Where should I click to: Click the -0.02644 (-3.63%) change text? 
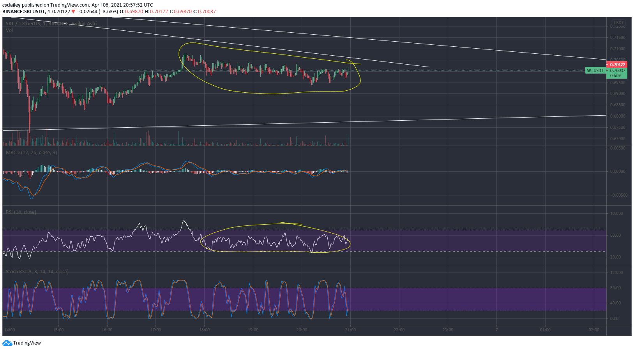click(x=97, y=12)
